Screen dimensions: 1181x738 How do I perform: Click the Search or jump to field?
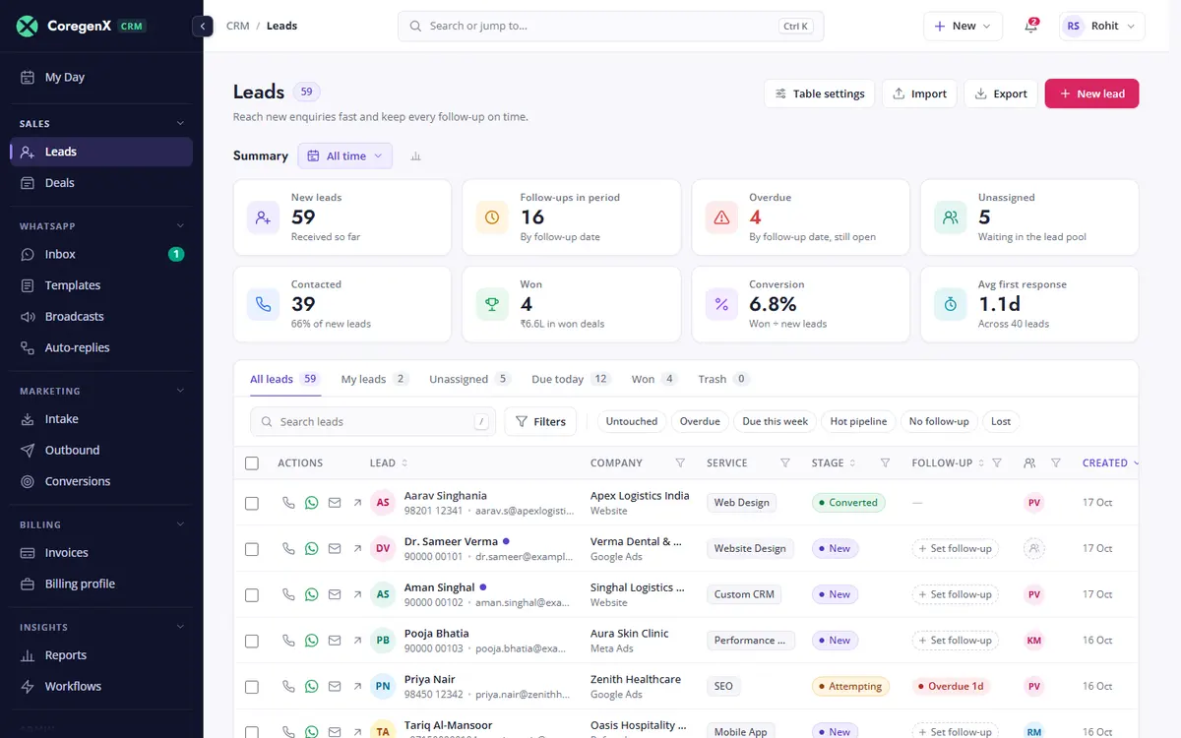(x=610, y=27)
